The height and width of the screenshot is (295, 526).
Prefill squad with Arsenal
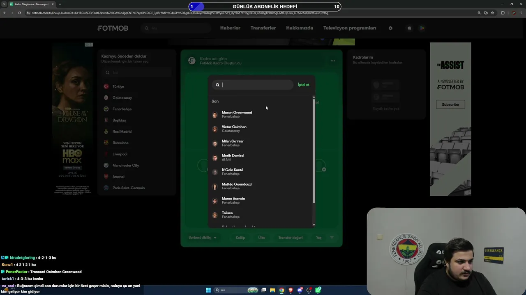[x=136, y=177]
